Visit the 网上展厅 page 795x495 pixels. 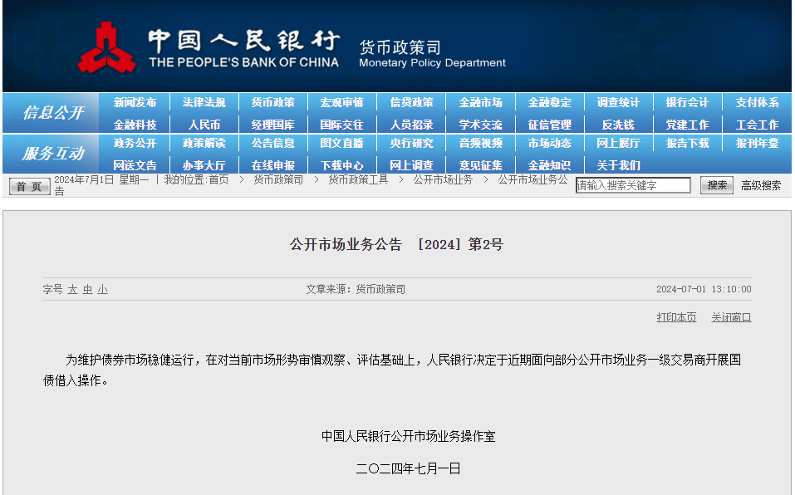pyautogui.click(x=618, y=144)
